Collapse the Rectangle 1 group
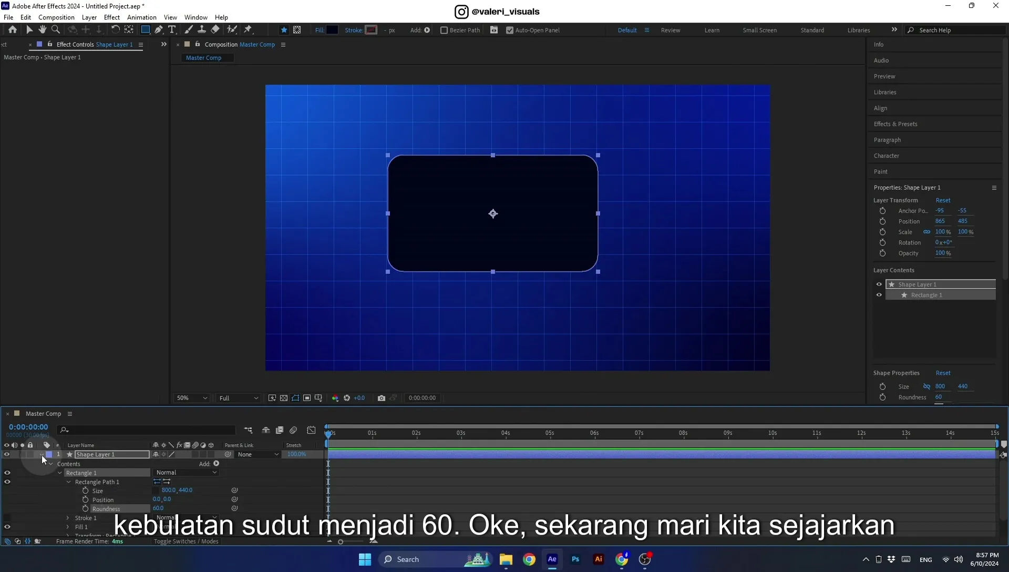Image resolution: width=1009 pixels, height=572 pixels. (x=59, y=473)
